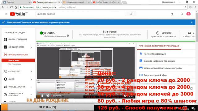Viewport: 198px width, 111px height.
Task: Open the account avatar menu
Action: pos(188,14)
